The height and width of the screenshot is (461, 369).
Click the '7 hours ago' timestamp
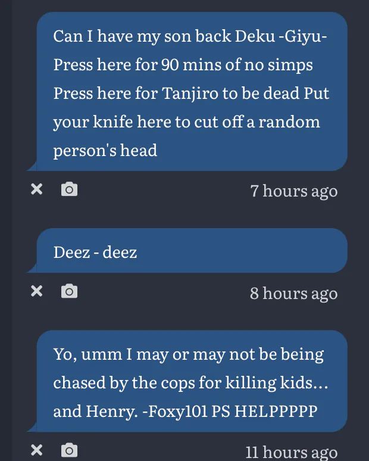(x=293, y=191)
